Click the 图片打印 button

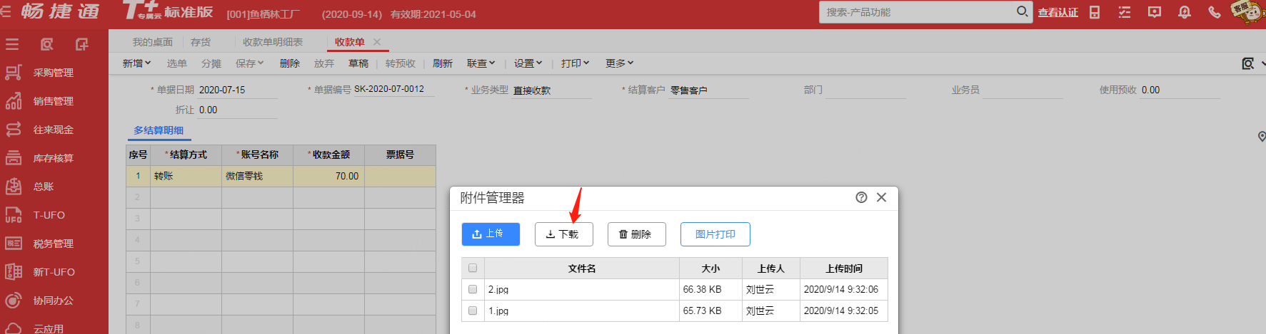click(715, 234)
